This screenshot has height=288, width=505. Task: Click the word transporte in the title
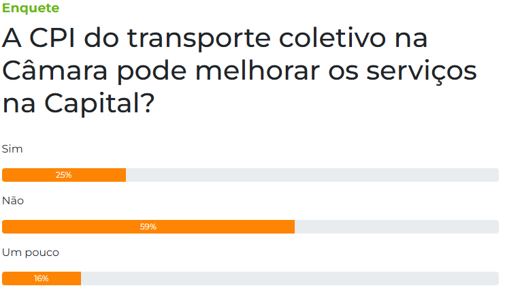coord(199,39)
